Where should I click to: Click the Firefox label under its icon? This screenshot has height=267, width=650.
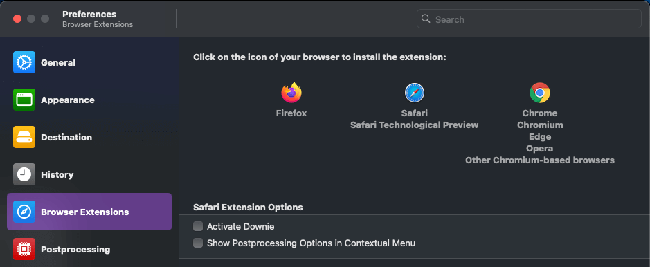pos(291,113)
